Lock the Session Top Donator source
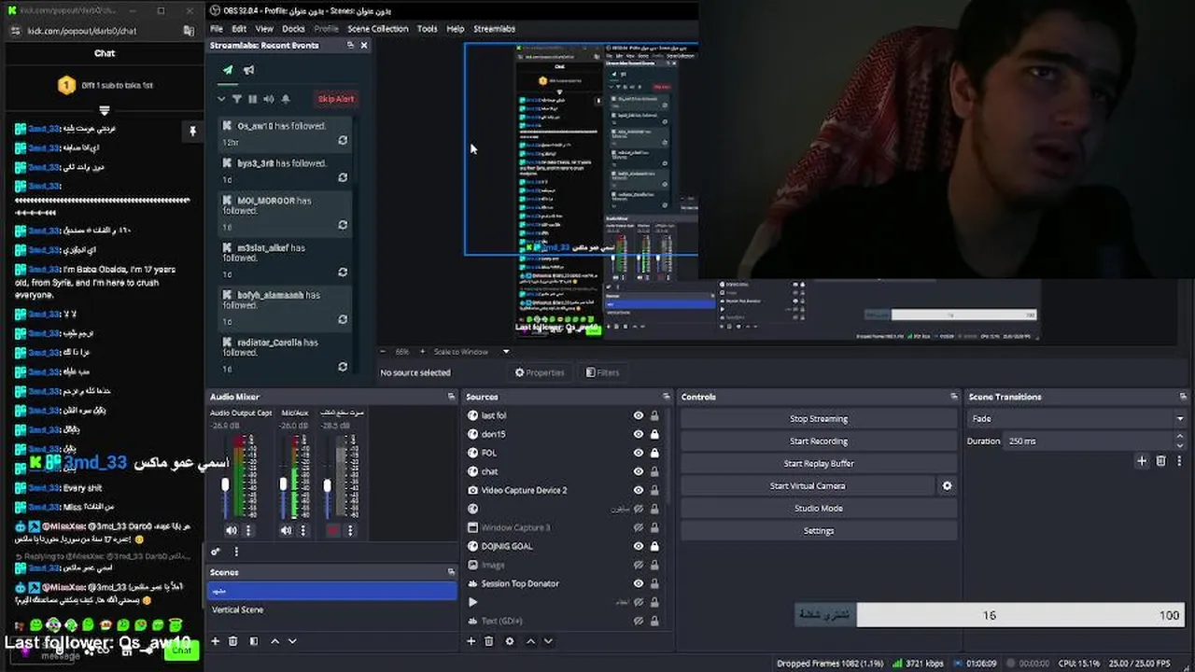Screen dimensions: 1195x672 click(654, 584)
